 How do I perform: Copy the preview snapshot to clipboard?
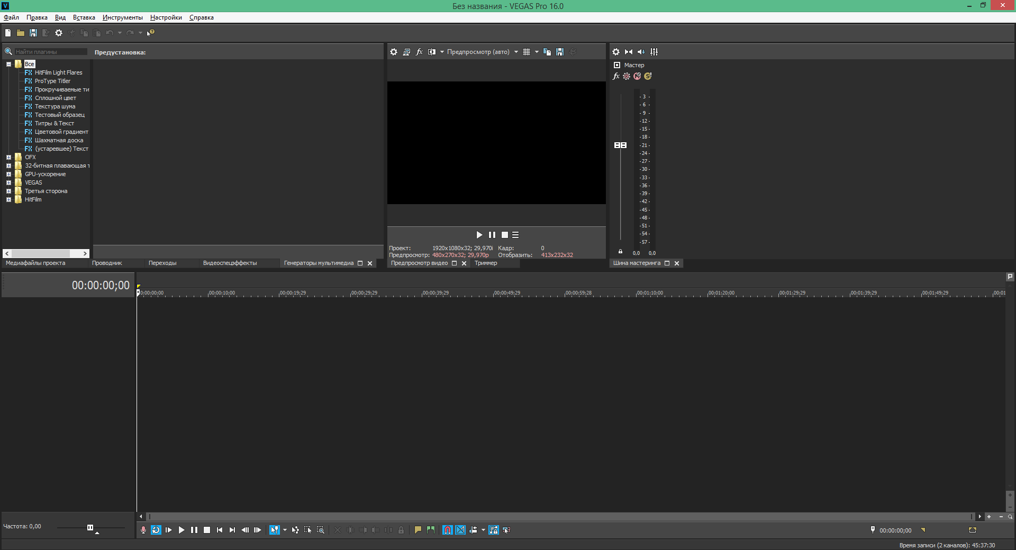coord(548,52)
